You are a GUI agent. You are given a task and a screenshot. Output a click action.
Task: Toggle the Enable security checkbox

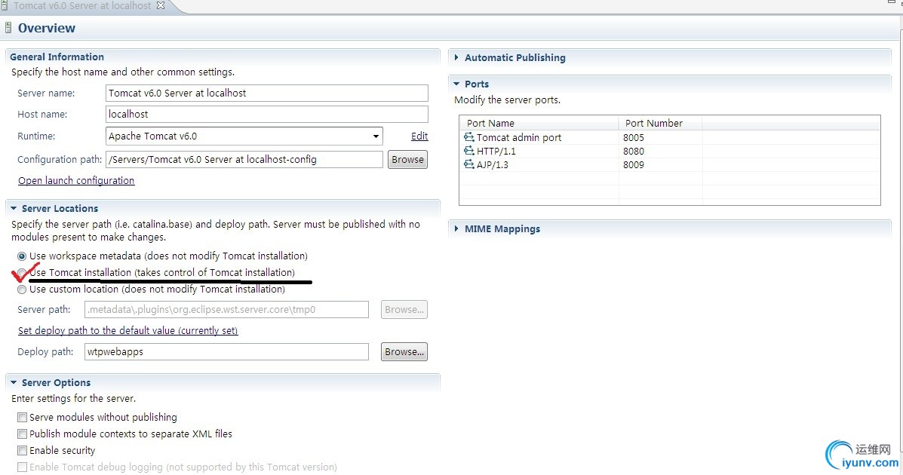[22, 451]
